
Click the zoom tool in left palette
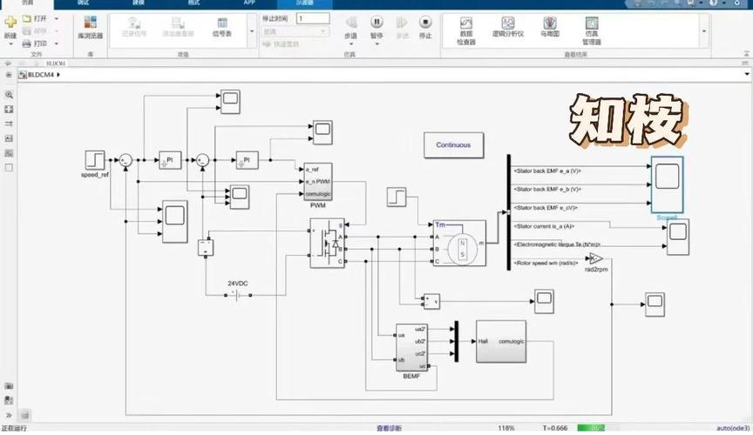(x=9, y=95)
